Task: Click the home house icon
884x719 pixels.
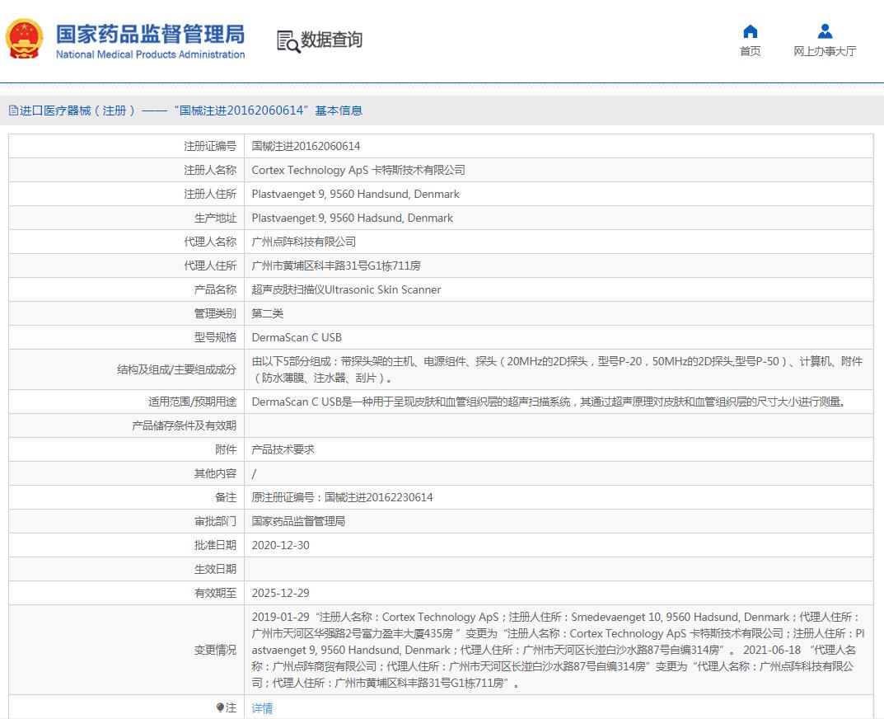Action: pyautogui.click(x=750, y=31)
